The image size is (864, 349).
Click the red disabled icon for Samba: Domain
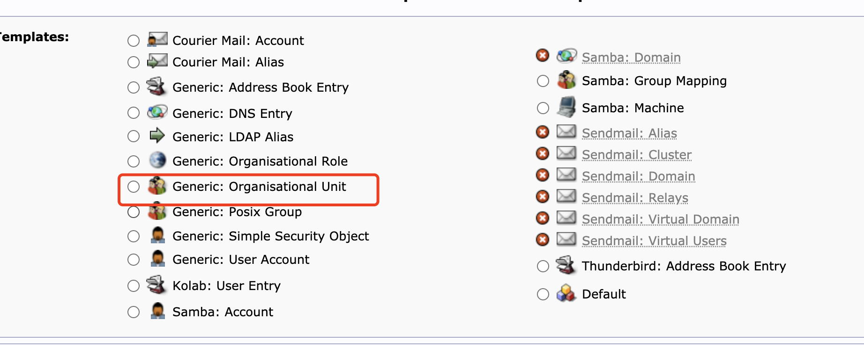(543, 56)
